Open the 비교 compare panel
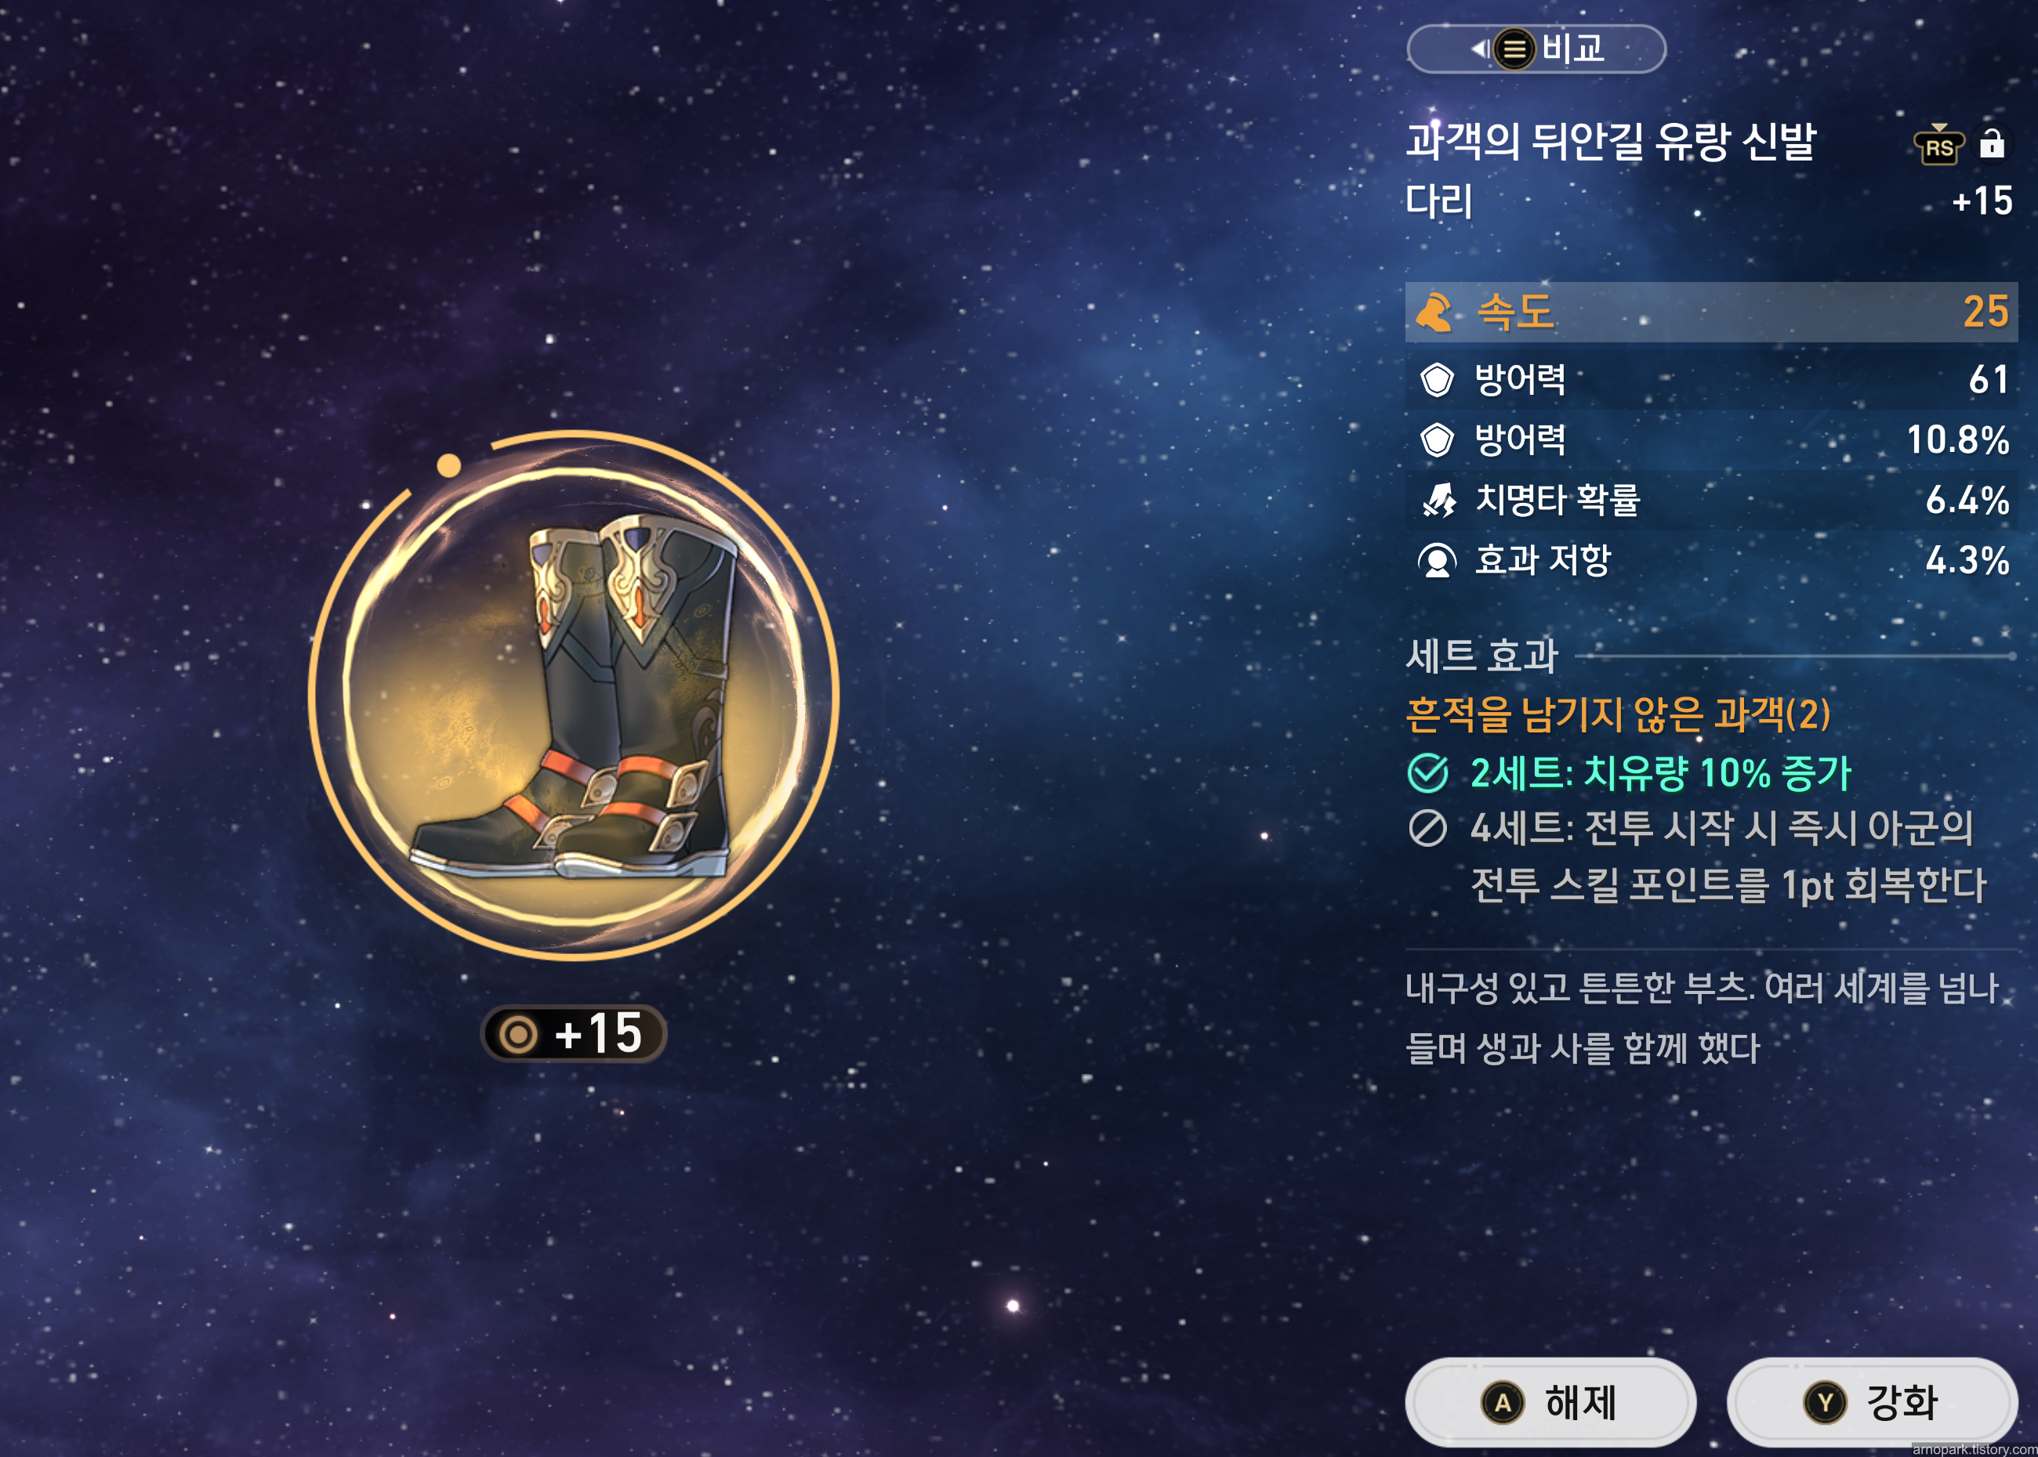Screen dimensions: 2038x1457 1536,49
